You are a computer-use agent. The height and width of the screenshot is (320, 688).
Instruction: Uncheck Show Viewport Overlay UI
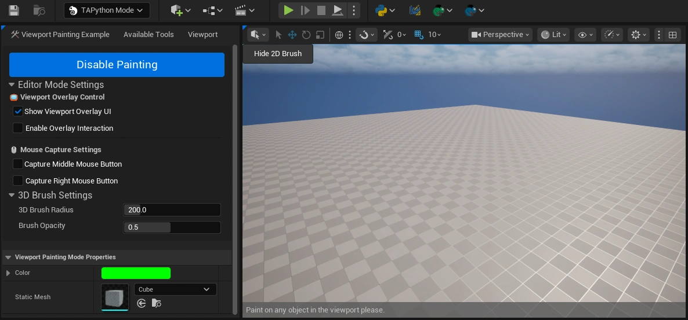[18, 112]
